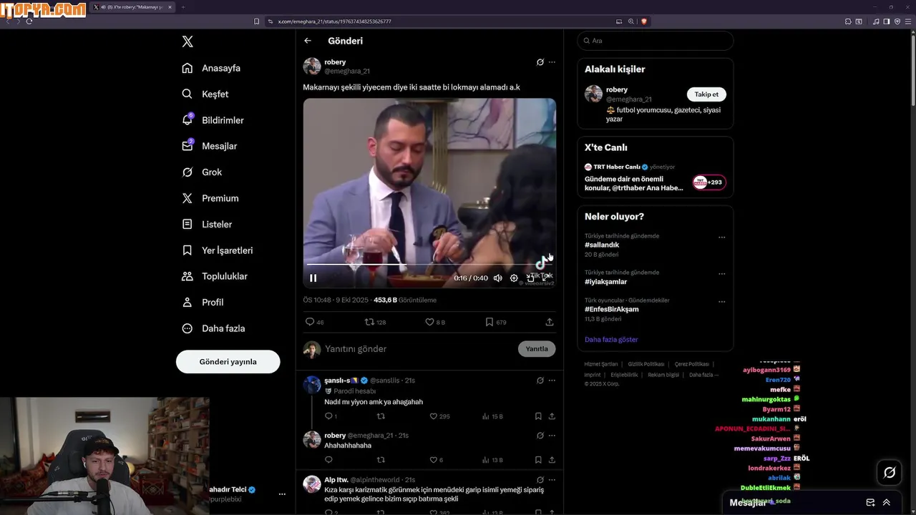
Task: Open TRT Haber Canlı live broadcast
Action: (655, 177)
